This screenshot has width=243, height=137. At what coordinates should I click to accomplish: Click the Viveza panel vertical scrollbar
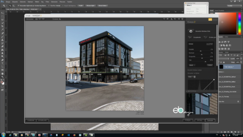[x=217, y=45]
